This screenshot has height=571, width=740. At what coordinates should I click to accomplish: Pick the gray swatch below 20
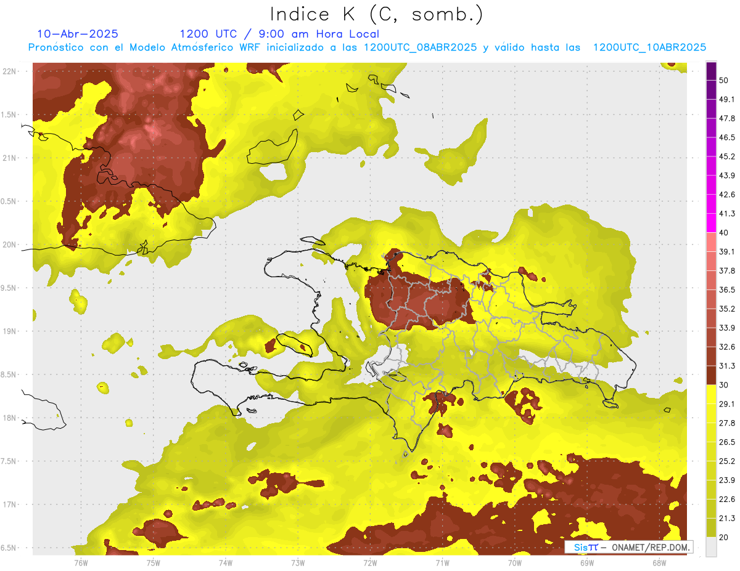[711, 547]
